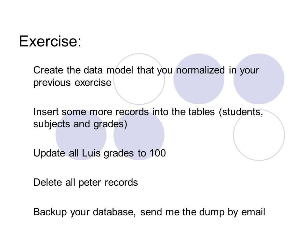
Task: Click the text "subjects and grades)"
Action: [x=80, y=124]
